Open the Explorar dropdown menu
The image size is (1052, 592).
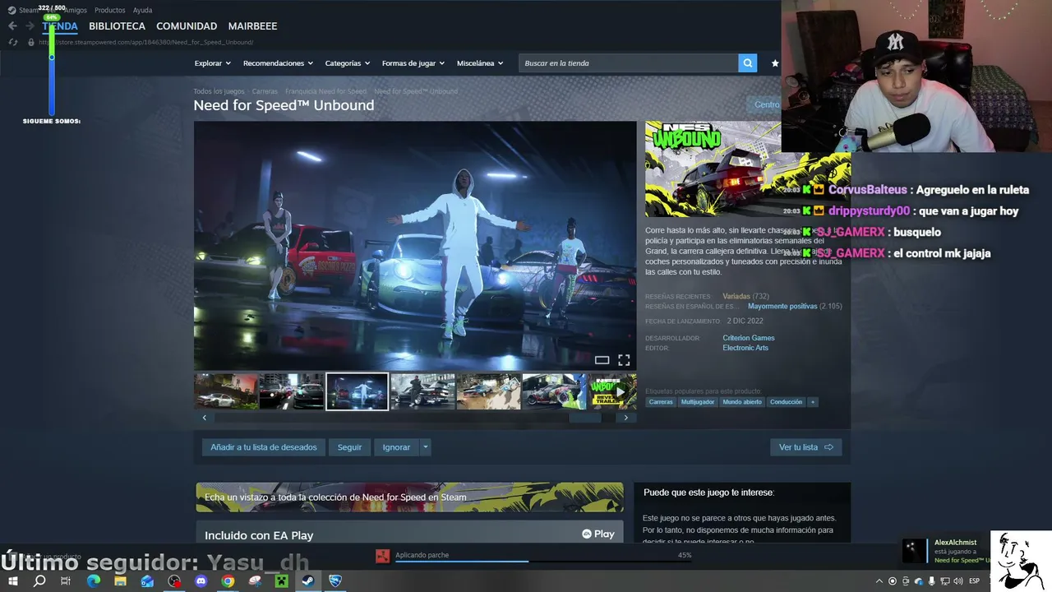point(212,63)
